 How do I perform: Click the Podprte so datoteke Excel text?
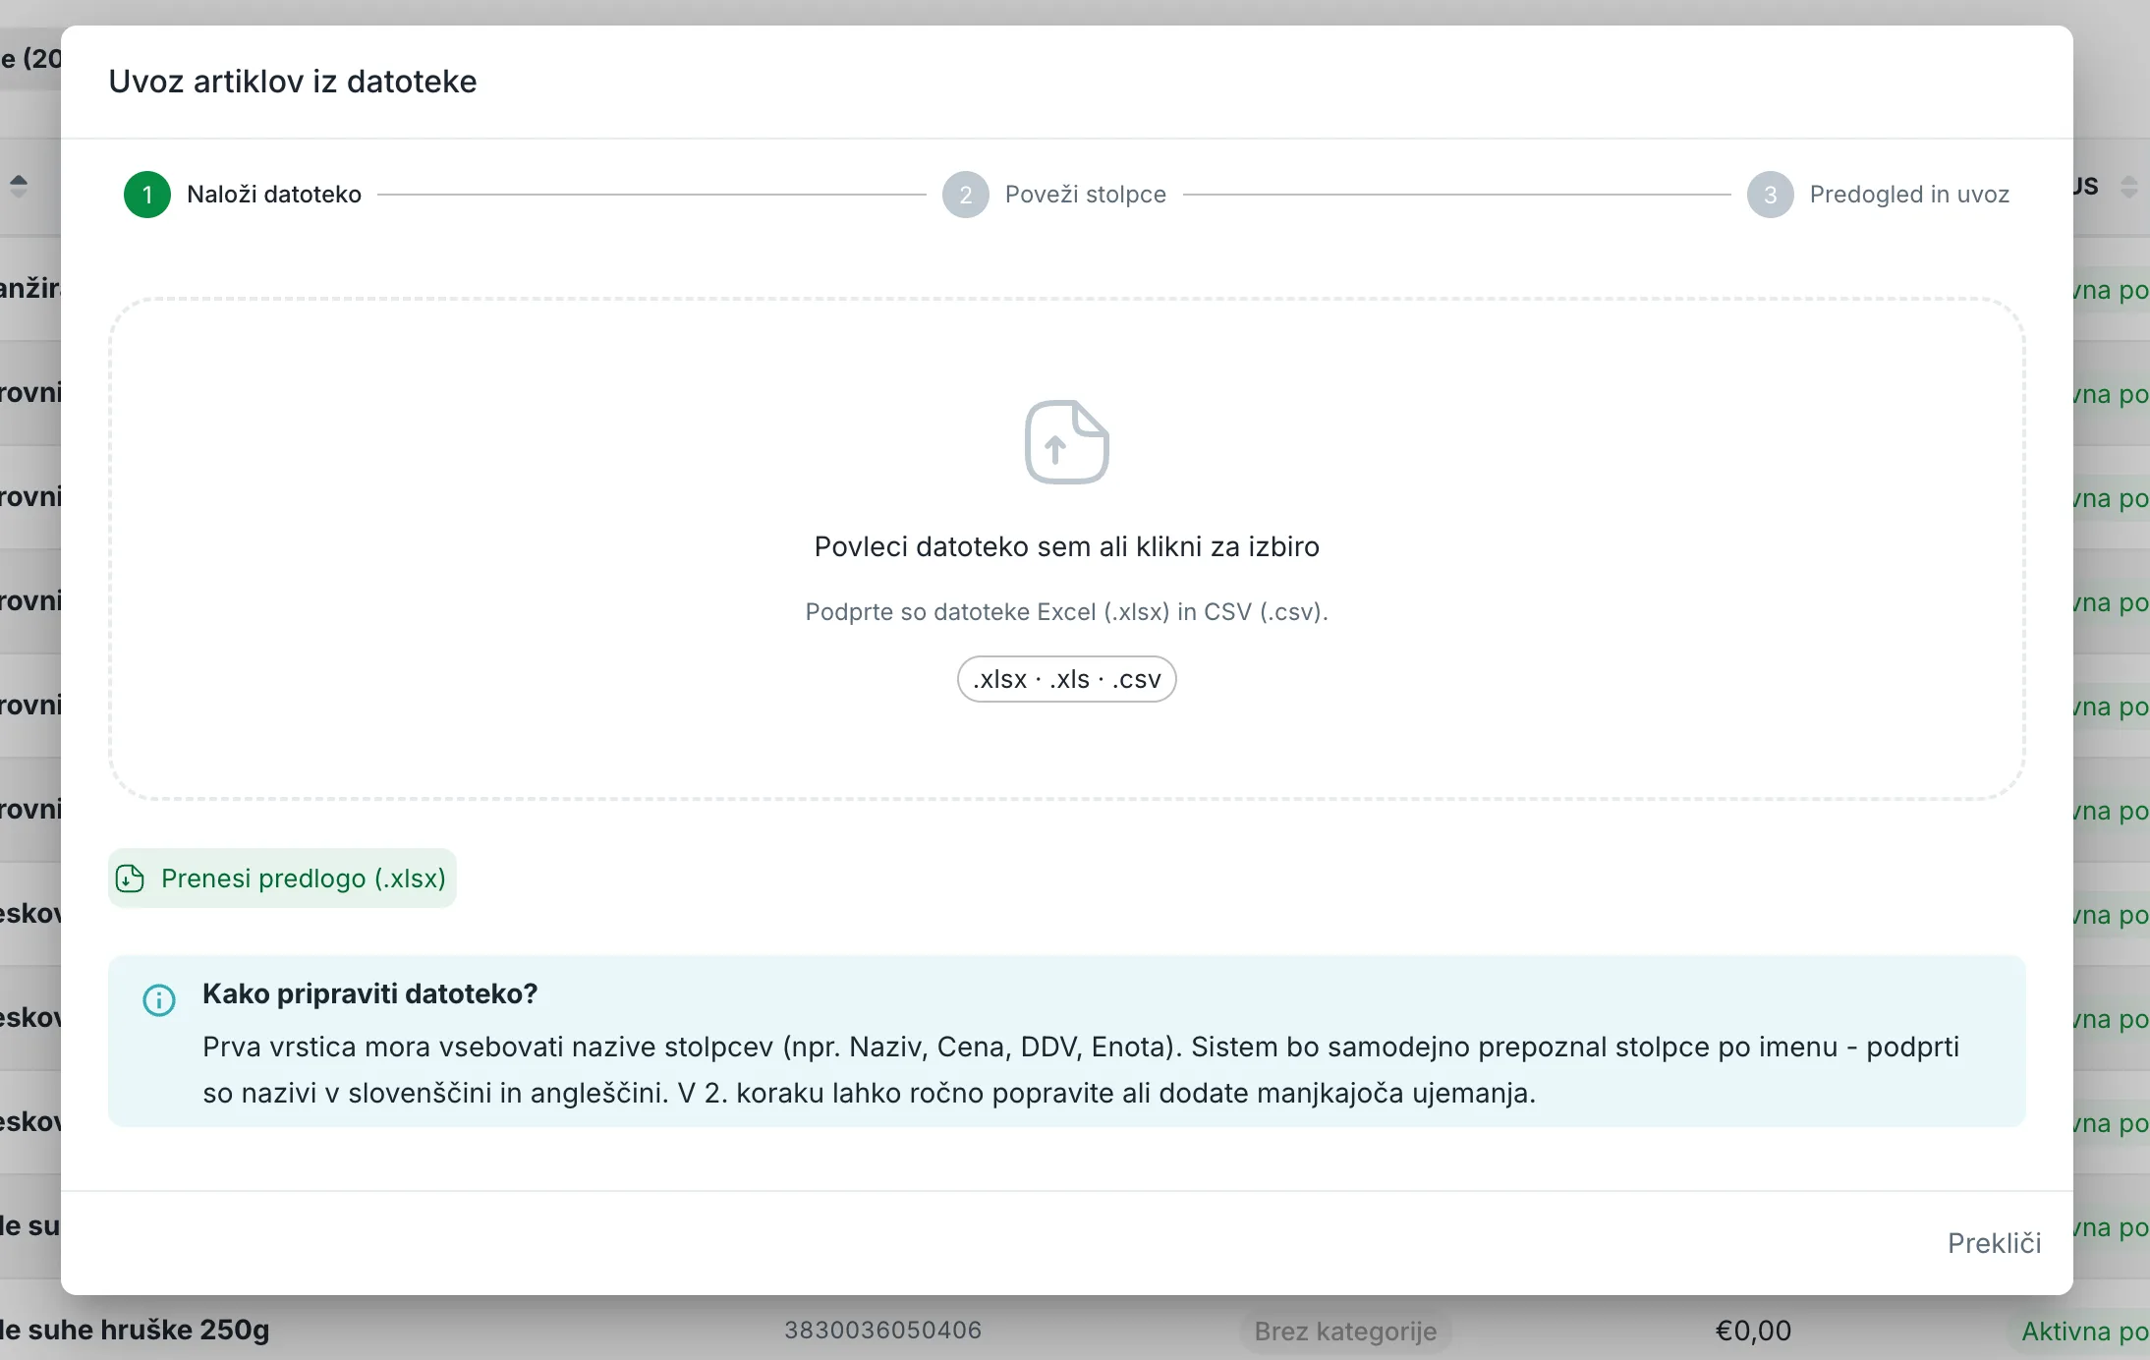click(1067, 612)
